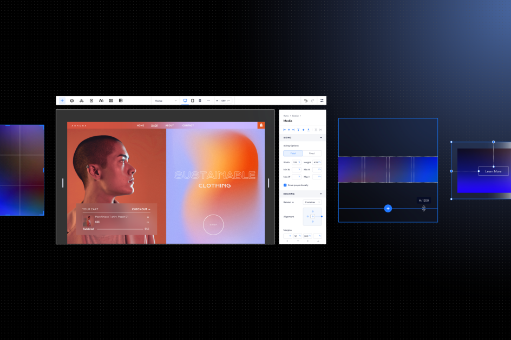Switch to desktop viewport icon
The width and height of the screenshot is (511, 340).
click(x=185, y=101)
